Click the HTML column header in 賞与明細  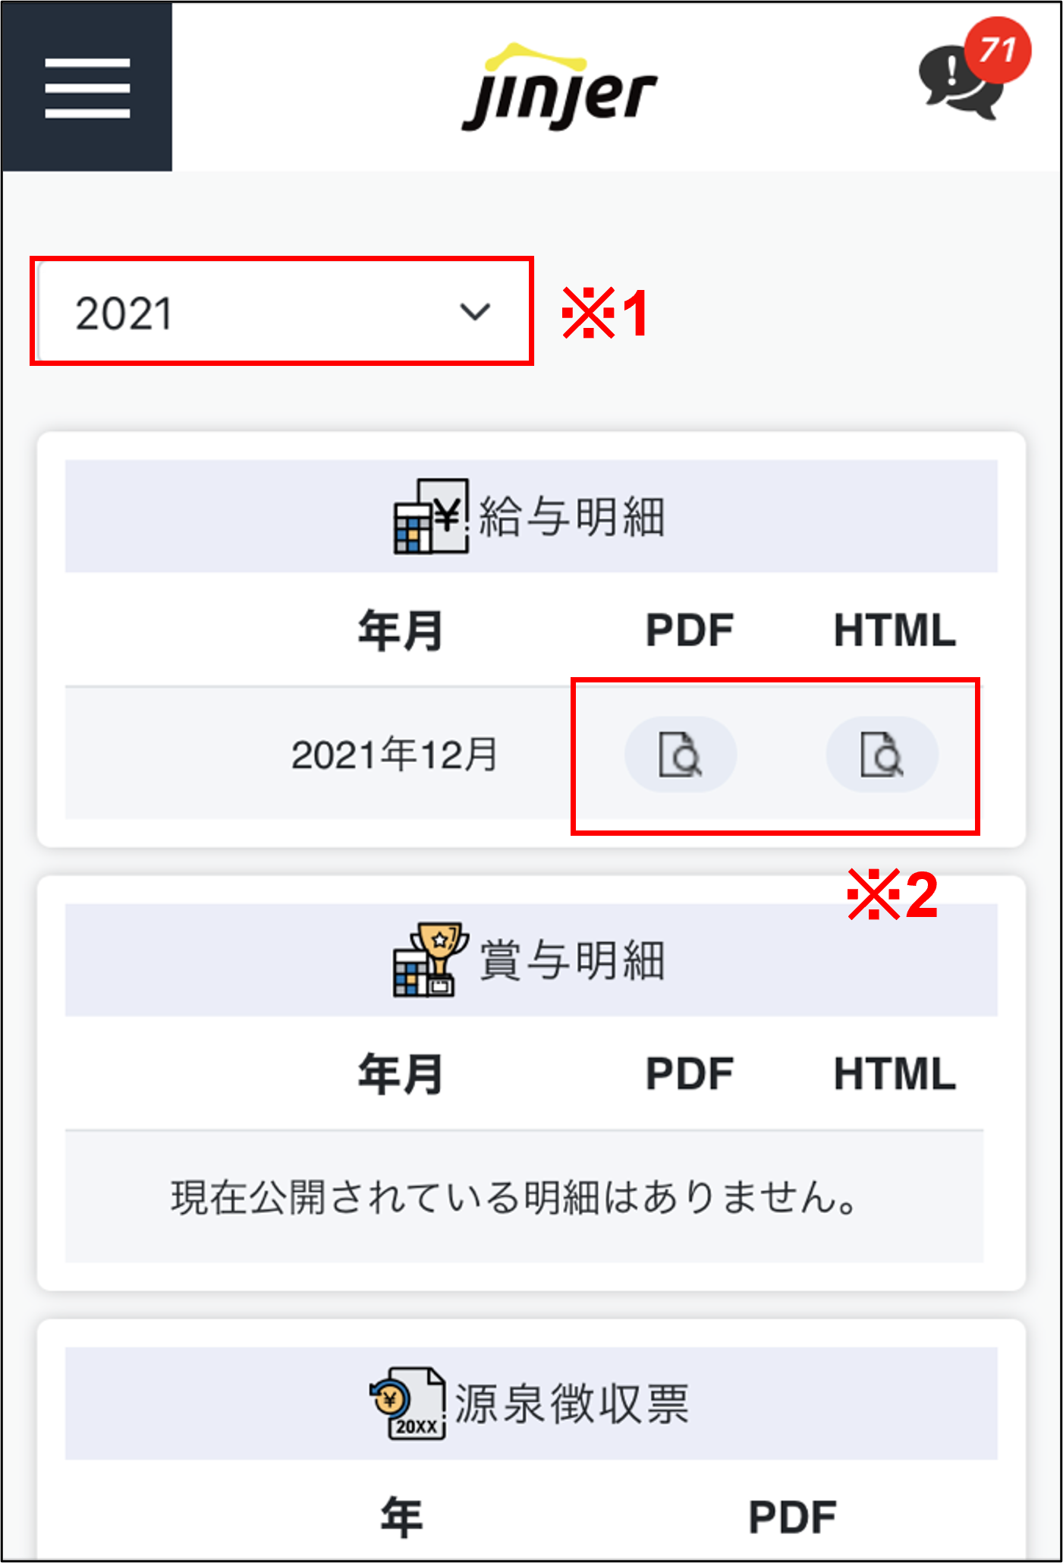[895, 1073]
